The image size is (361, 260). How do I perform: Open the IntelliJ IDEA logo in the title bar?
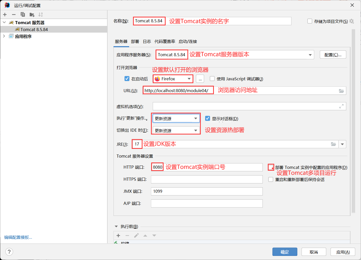pos(7,5)
